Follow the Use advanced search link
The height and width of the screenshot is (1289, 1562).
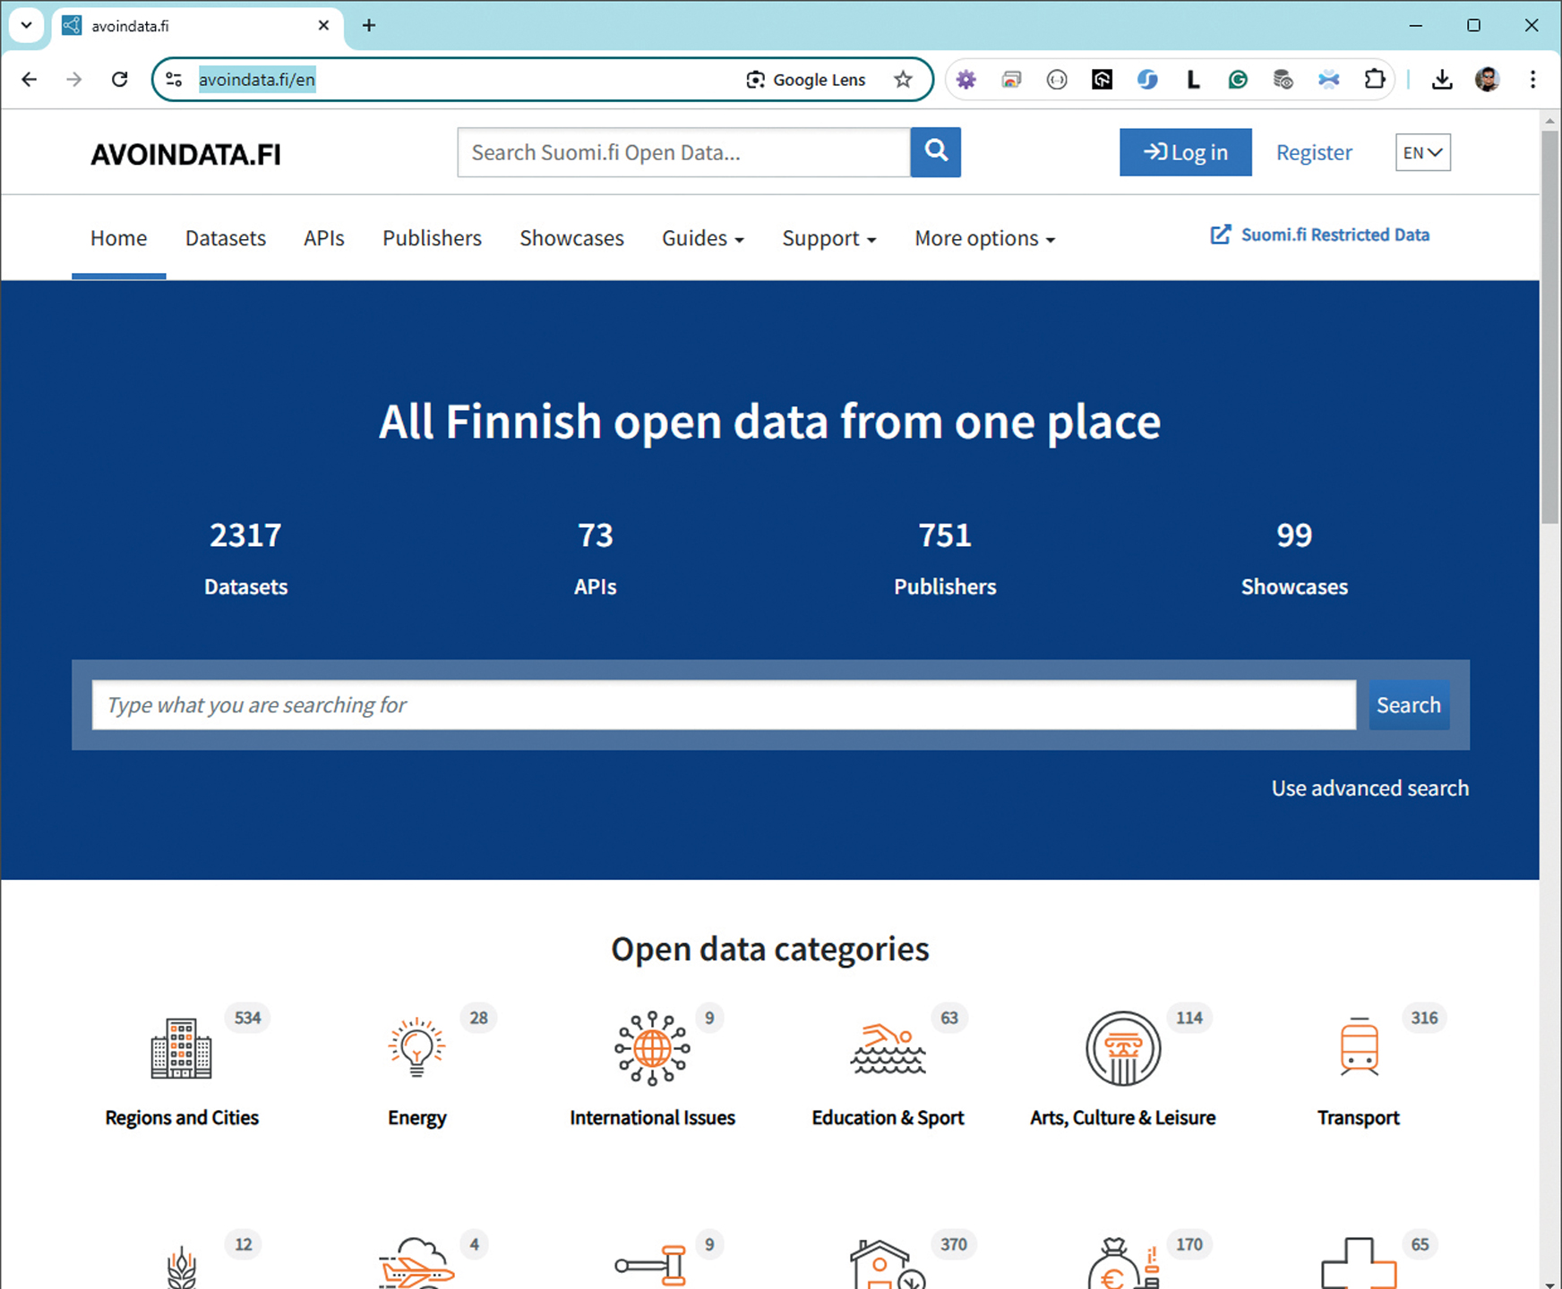[1369, 788]
